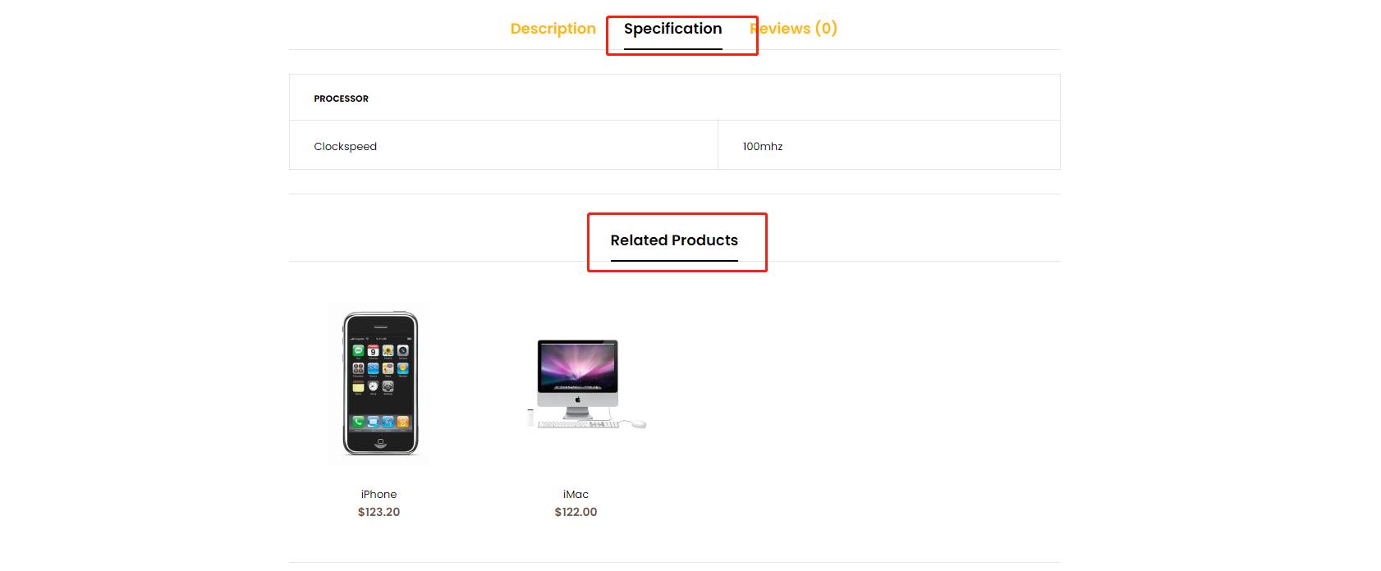This screenshot has width=1381, height=571.
Task: Select the Clockspeed attribute cell
Action: 346,147
